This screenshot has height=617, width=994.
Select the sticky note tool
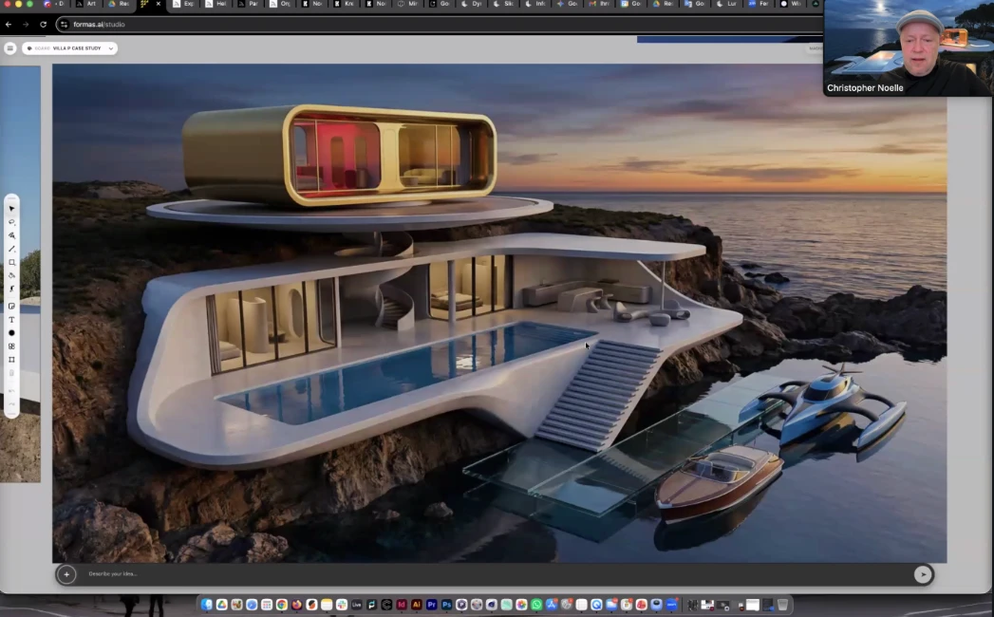11,306
